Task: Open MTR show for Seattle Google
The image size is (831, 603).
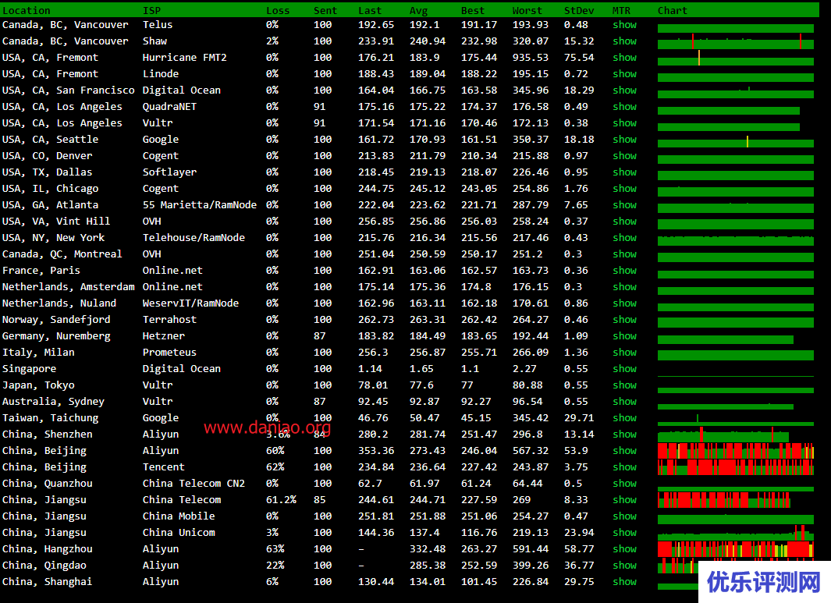Action: click(624, 140)
